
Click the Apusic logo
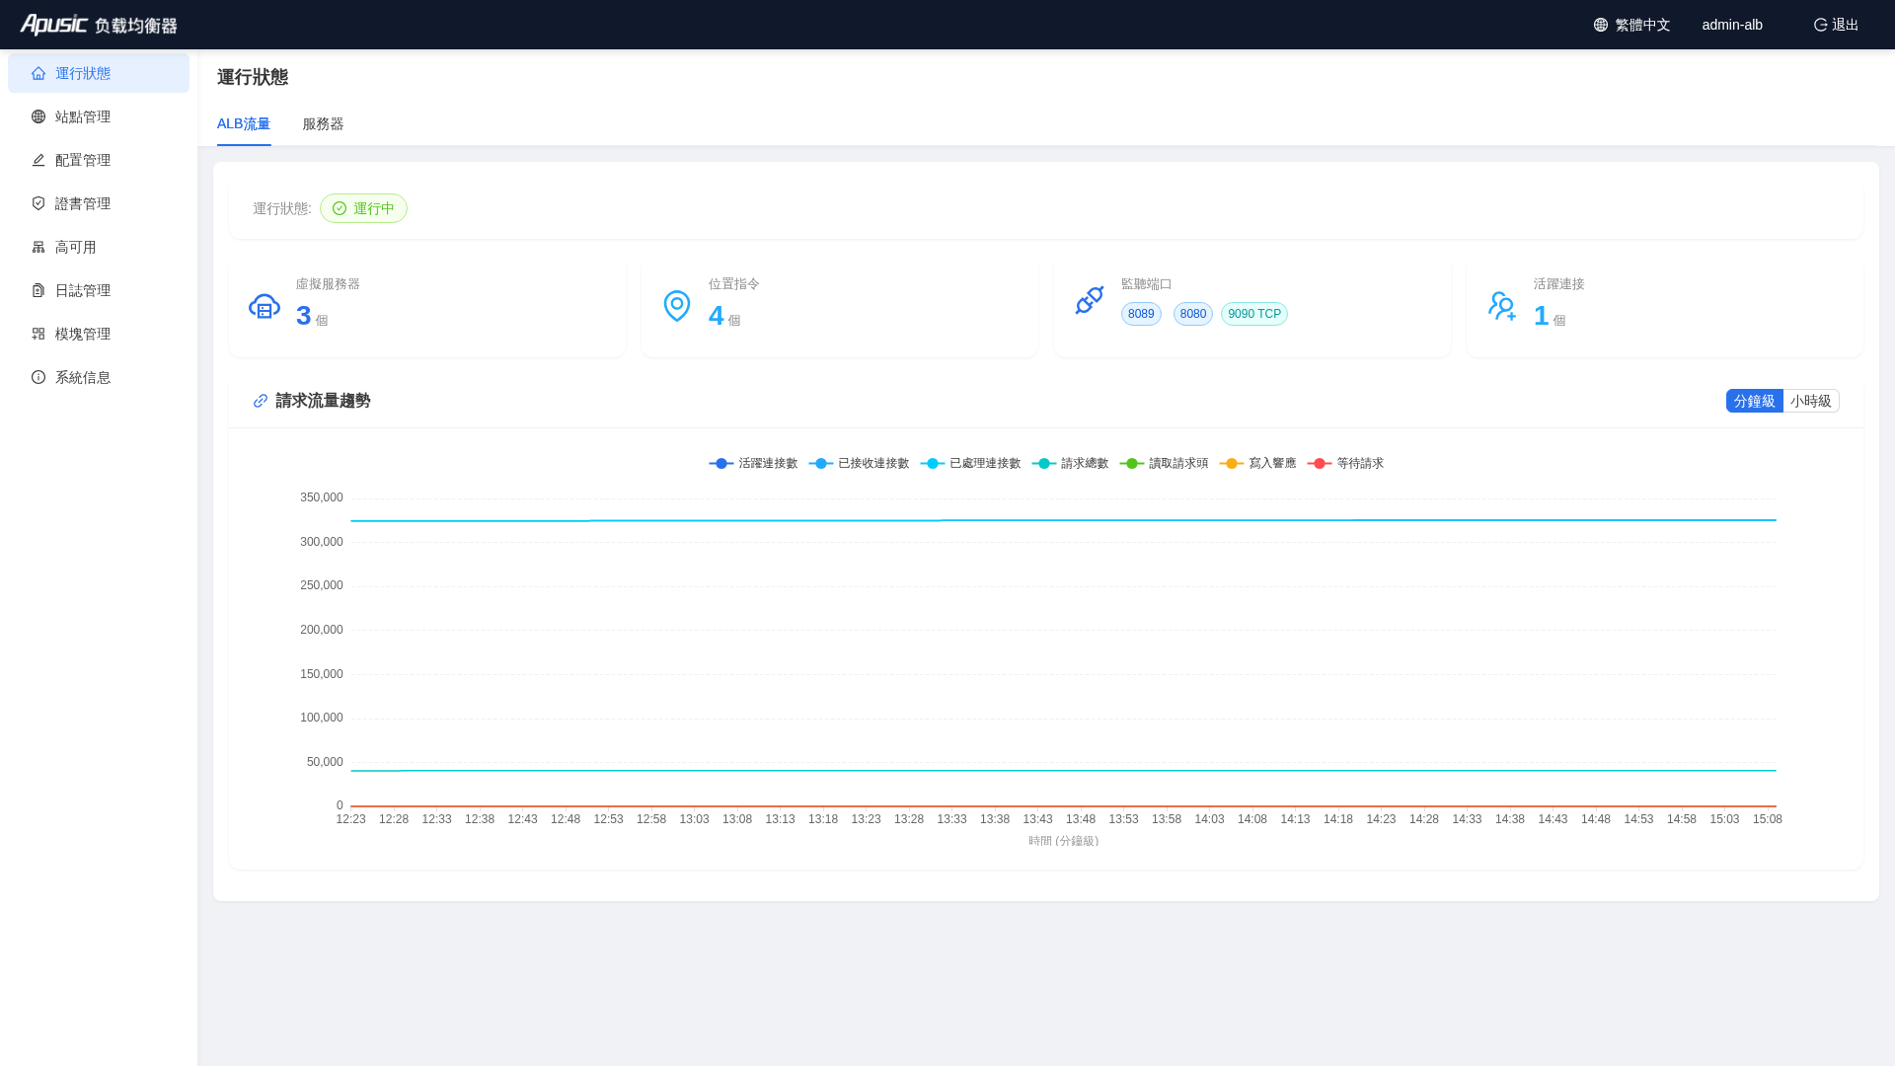point(99,25)
